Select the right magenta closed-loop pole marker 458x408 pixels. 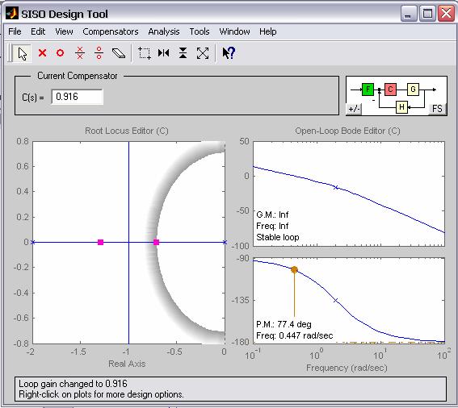[156, 242]
